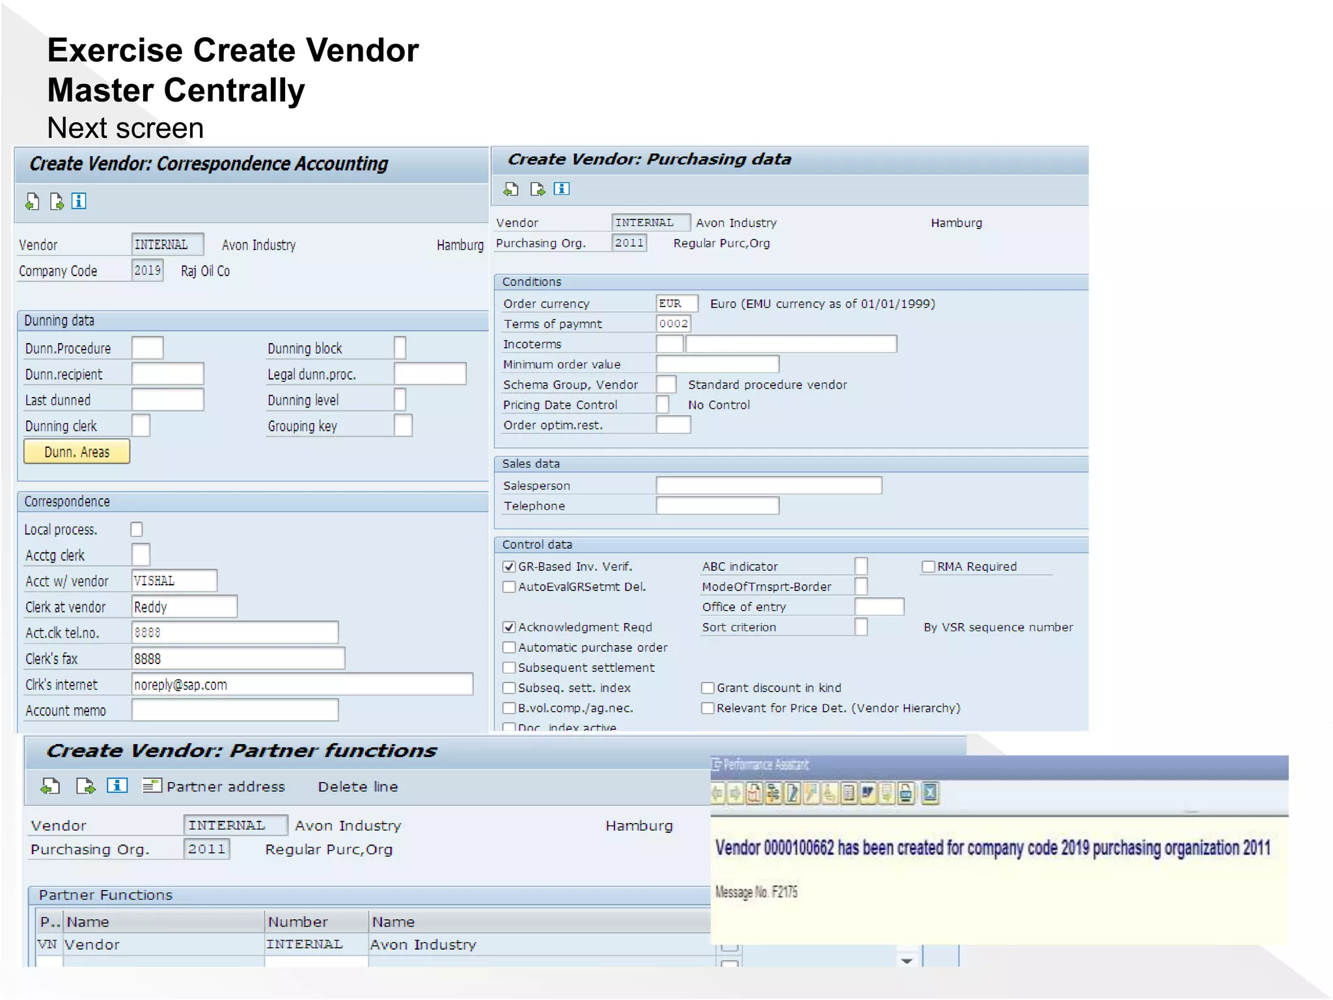The height and width of the screenshot is (1000, 1333).
Task: Click Delete line button
Action: pos(358,786)
